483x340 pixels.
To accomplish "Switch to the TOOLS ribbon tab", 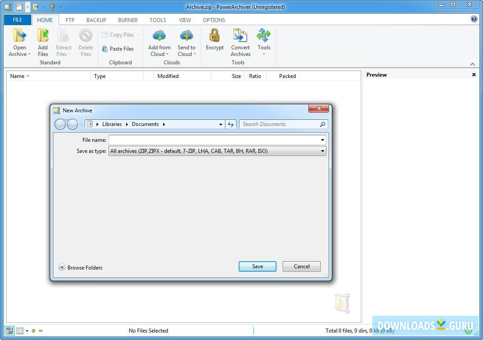I will coord(158,20).
